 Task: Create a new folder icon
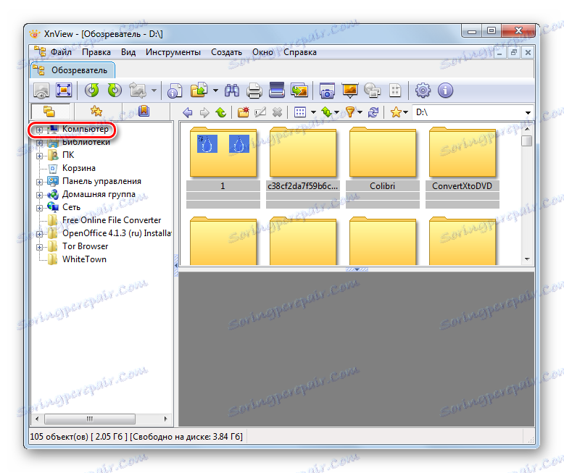244,112
